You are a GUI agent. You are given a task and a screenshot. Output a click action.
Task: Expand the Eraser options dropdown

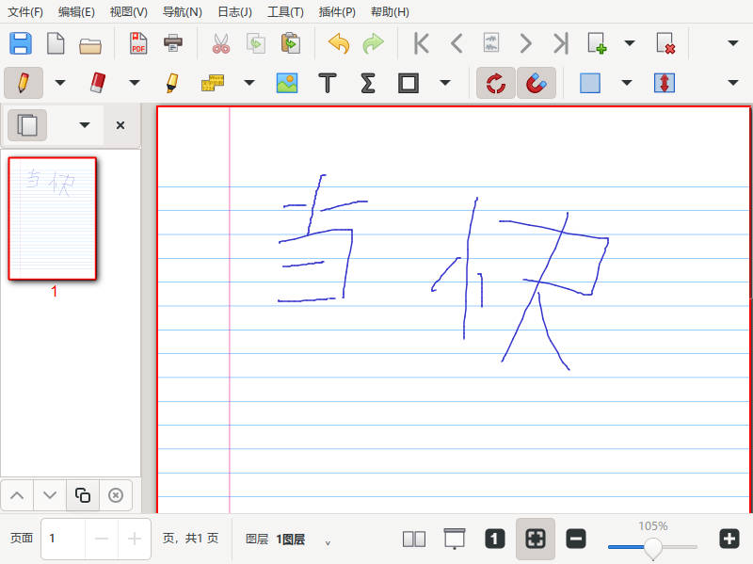(x=134, y=83)
